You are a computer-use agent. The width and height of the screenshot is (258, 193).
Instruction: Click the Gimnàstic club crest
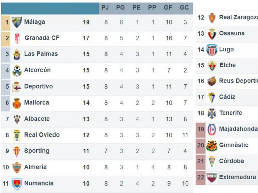tap(212, 145)
